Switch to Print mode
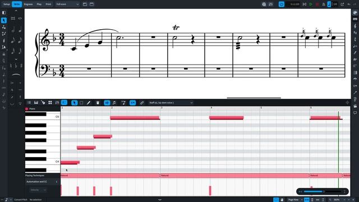Screen dimensions: 359x202 coord(48,4)
